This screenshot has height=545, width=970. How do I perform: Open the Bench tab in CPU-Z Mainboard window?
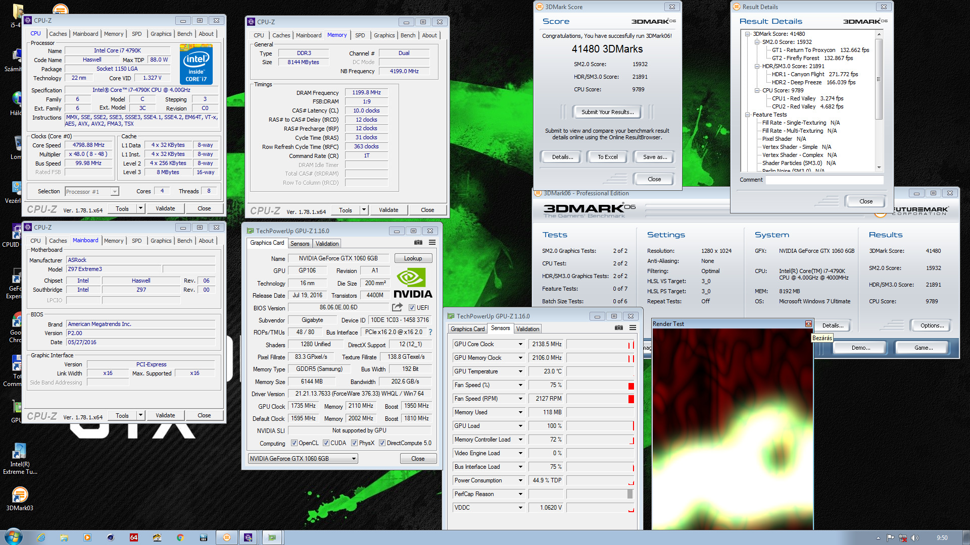click(184, 241)
